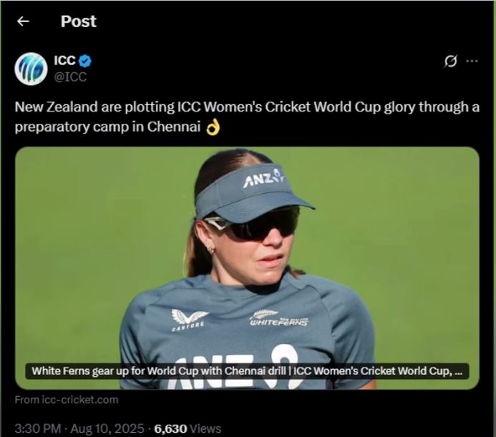Screen dimensions: 496x437
Task: Click the Castore logo on the jersey
Action: (x=189, y=319)
